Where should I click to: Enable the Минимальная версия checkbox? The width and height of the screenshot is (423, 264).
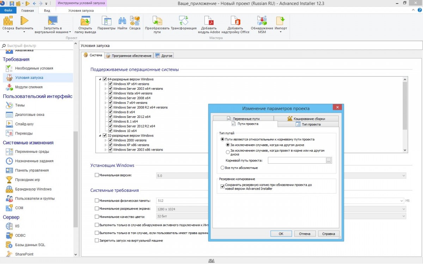click(x=97, y=175)
